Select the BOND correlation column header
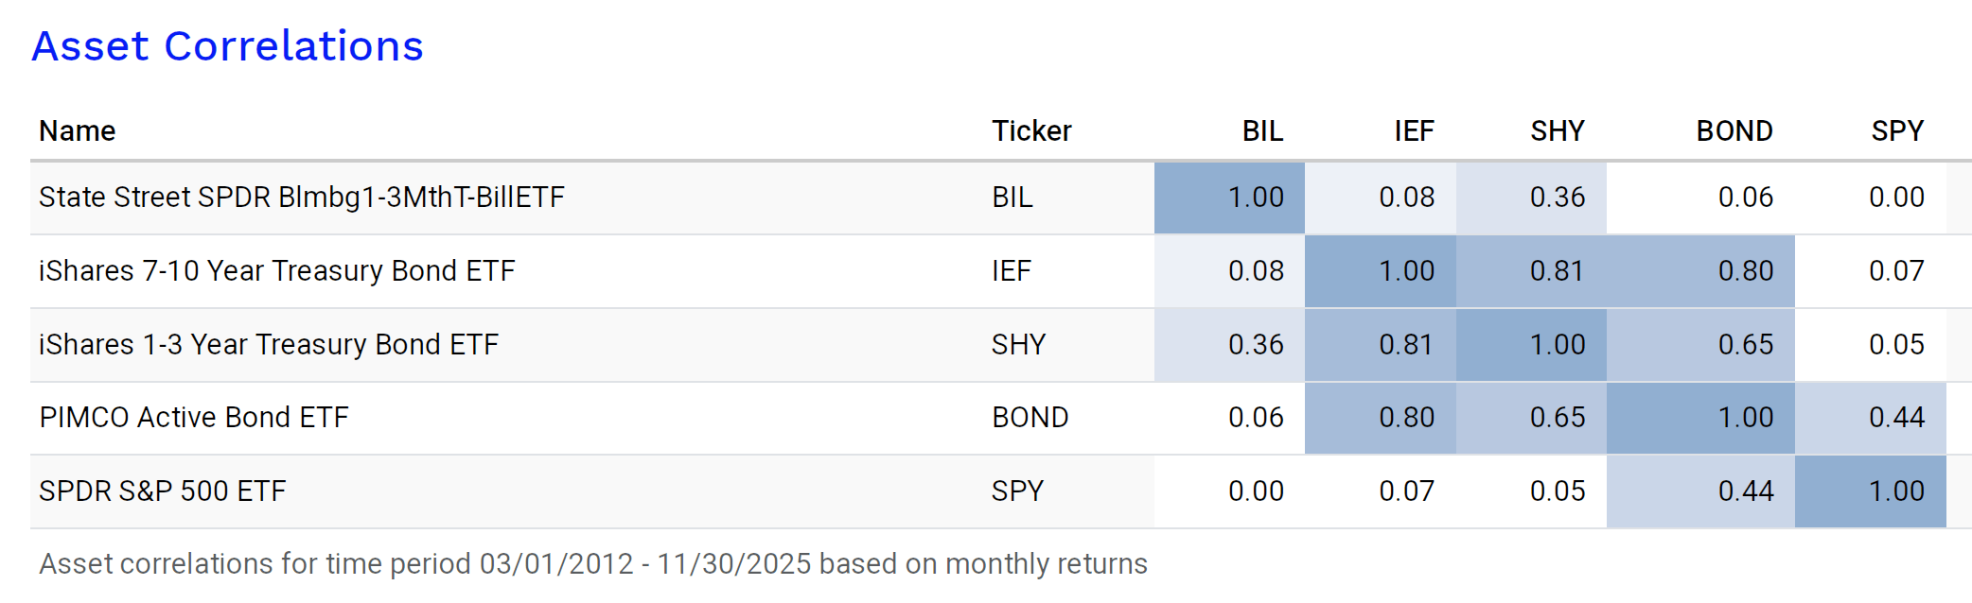Screen dimensions: 1972x603 tap(1734, 130)
